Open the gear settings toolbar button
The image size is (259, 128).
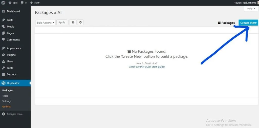[x=80, y=23]
